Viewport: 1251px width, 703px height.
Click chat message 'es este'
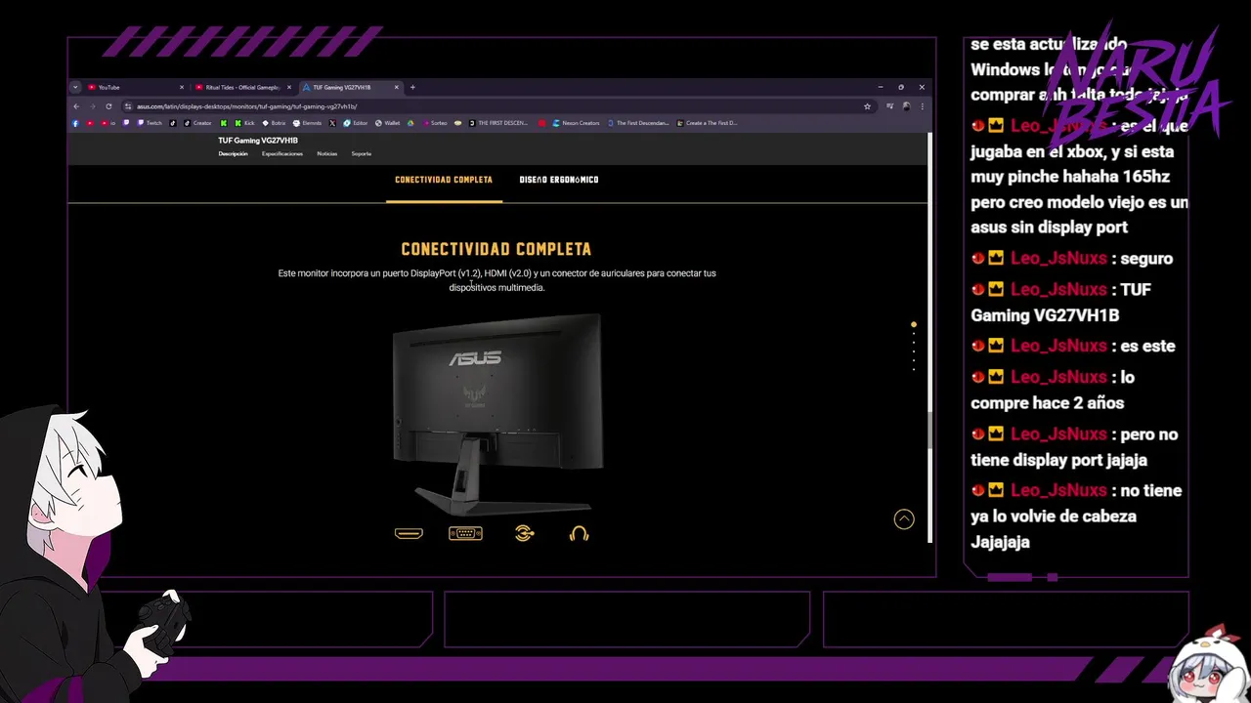click(x=1148, y=346)
